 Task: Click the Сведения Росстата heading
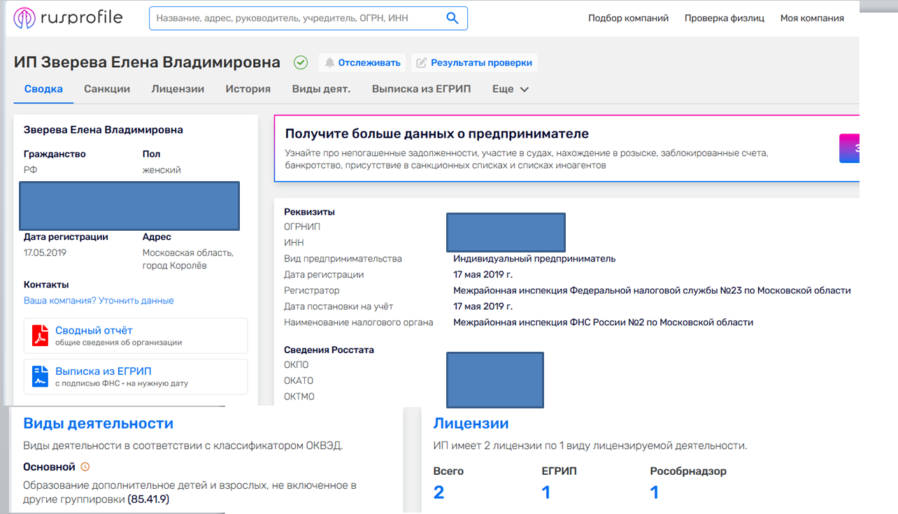[329, 350]
